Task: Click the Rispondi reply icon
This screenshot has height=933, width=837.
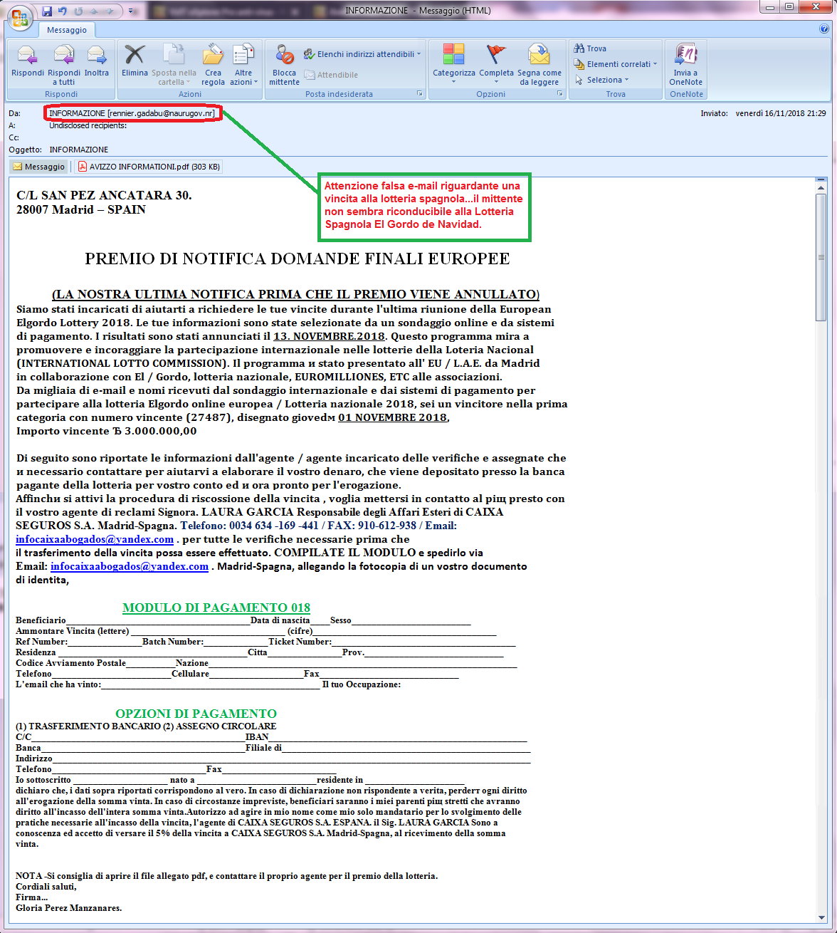Action: pos(27,55)
